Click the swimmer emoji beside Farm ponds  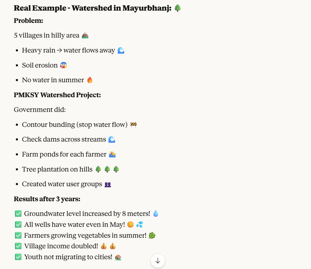[x=112, y=154]
